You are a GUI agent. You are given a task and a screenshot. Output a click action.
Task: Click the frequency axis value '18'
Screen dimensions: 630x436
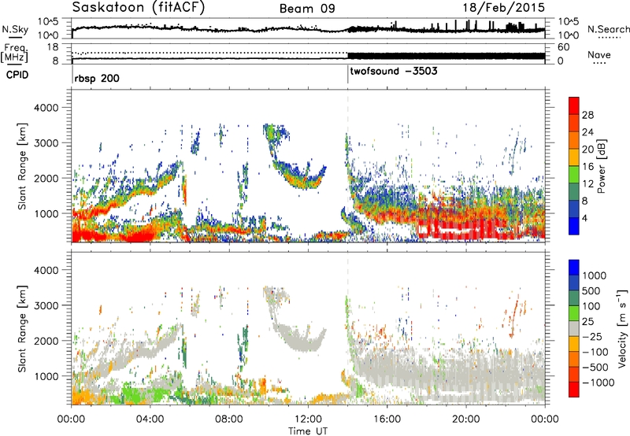pos(53,47)
